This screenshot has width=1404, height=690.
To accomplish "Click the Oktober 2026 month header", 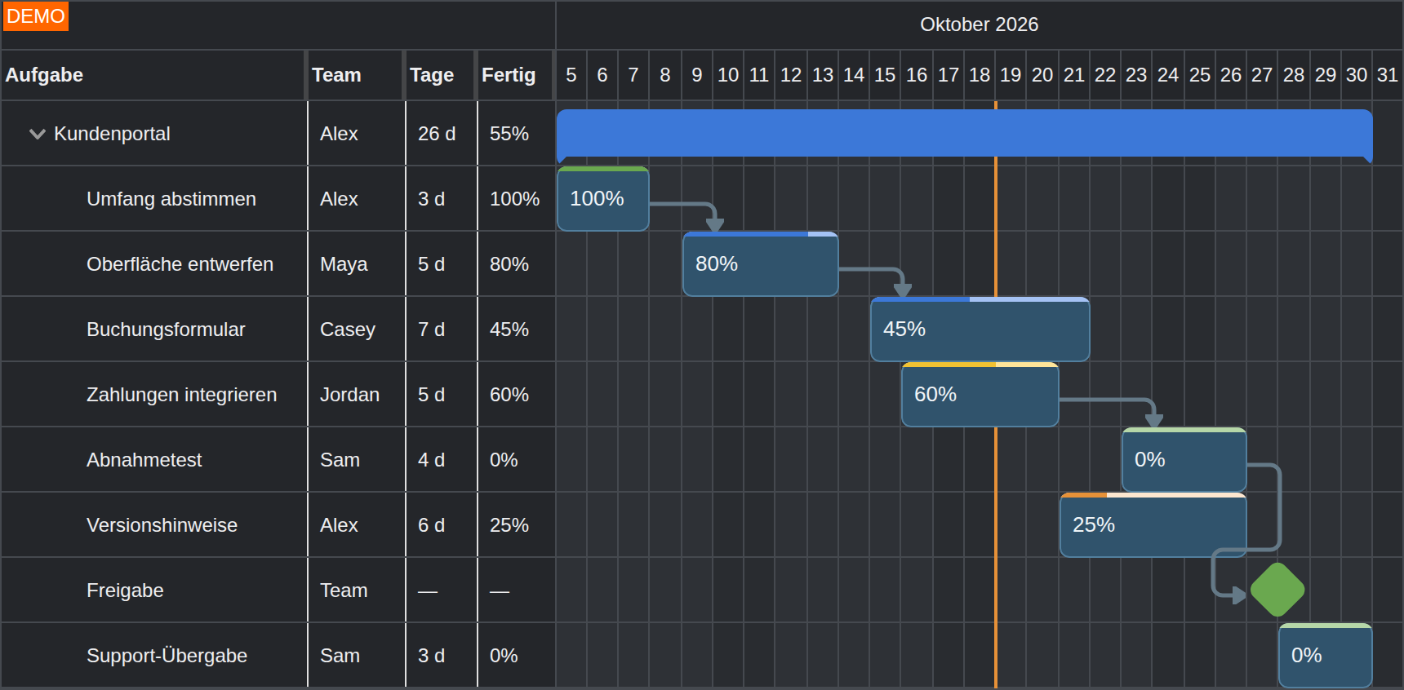I will click(x=979, y=24).
